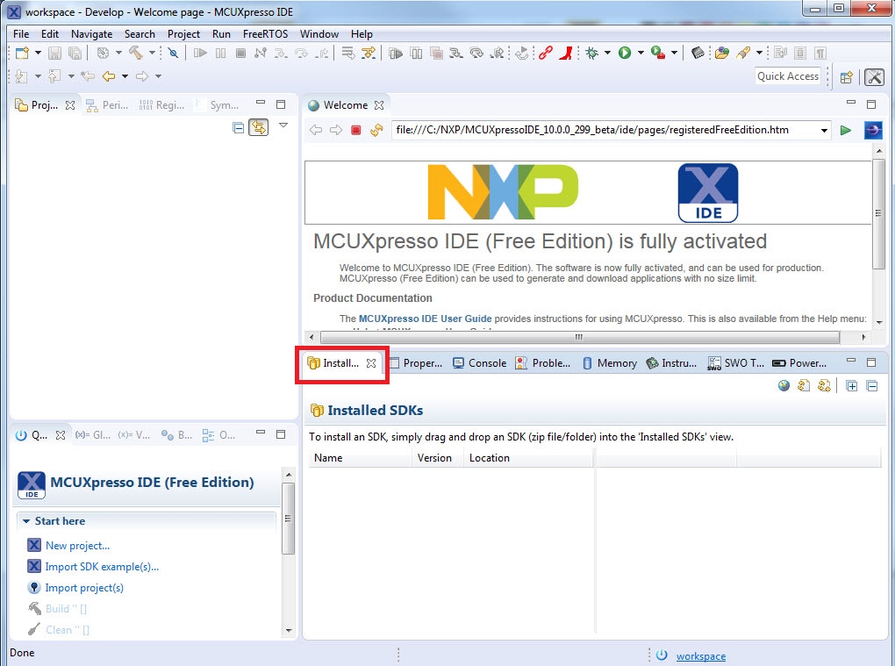Screen dimensions: 895x666
Task: Click the New project... link
Action: click(x=77, y=545)
